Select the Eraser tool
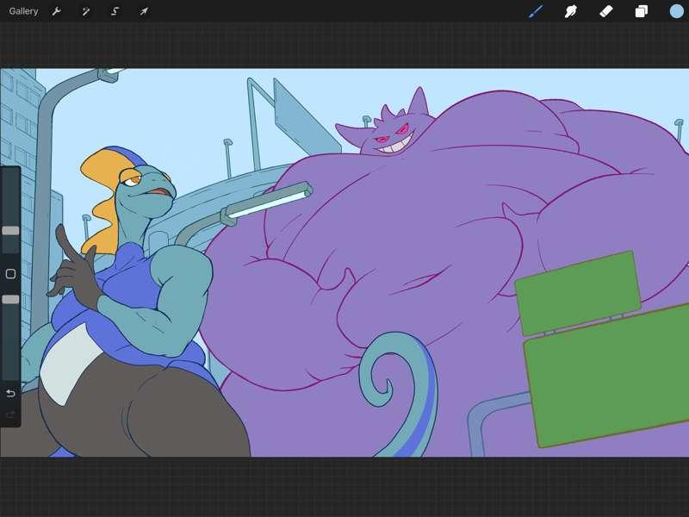 click(606, 11)
